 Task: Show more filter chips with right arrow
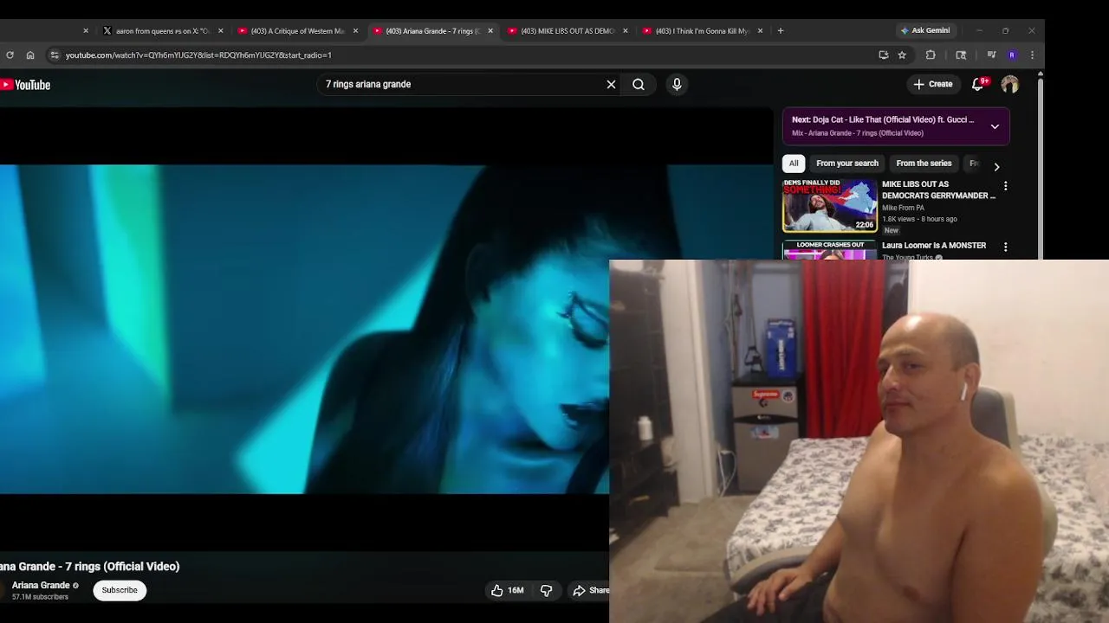996,166
